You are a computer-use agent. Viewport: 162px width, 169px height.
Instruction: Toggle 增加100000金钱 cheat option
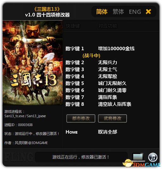(x=116, y=49)
